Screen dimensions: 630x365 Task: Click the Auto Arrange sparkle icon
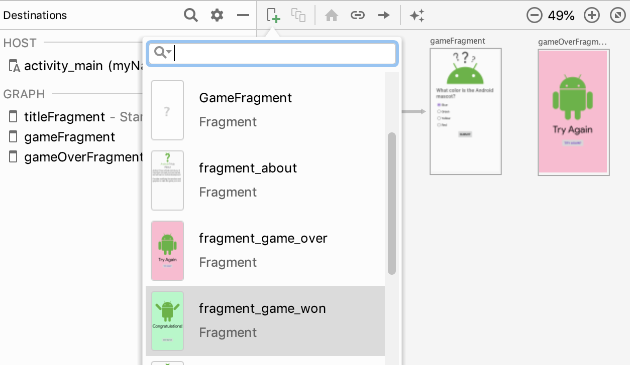click(x=417, y=16)
